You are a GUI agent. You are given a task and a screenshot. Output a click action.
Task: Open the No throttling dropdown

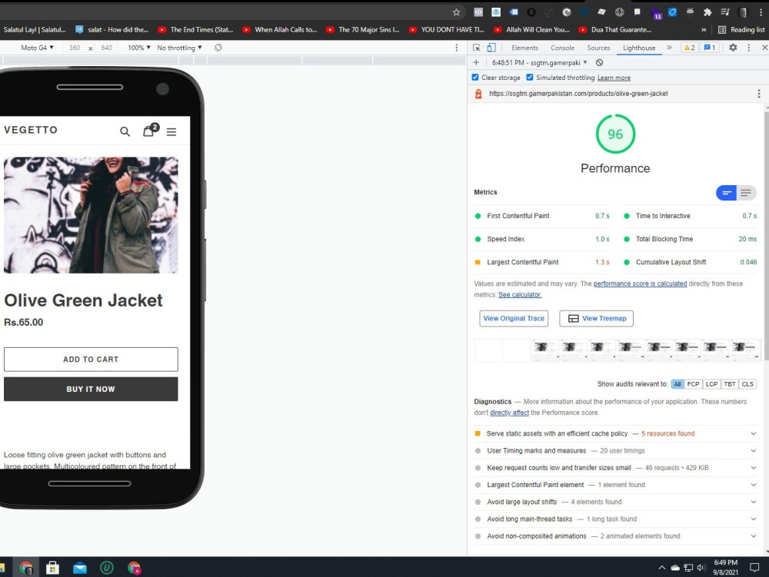pos(179,48)
